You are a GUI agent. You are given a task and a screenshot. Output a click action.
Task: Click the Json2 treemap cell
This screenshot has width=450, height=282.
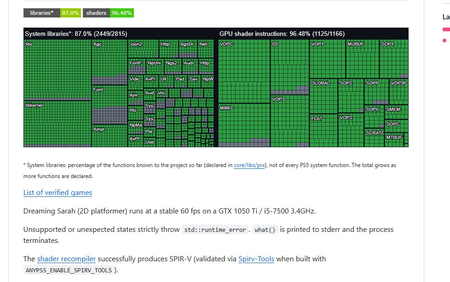[143, 49]
